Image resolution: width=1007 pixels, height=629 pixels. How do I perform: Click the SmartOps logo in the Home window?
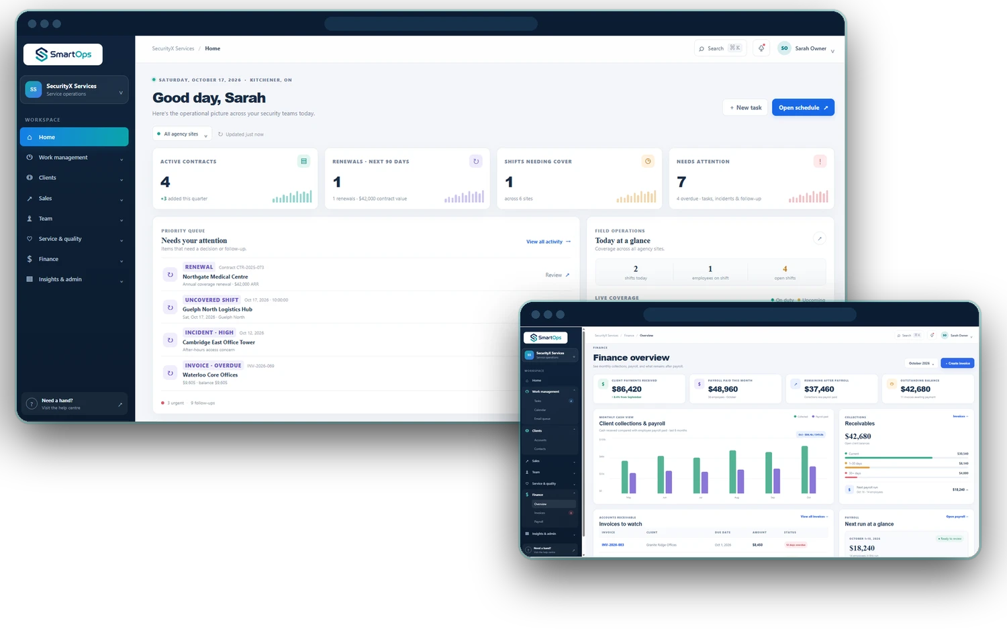pyautogui.click(x=63, y=54)
